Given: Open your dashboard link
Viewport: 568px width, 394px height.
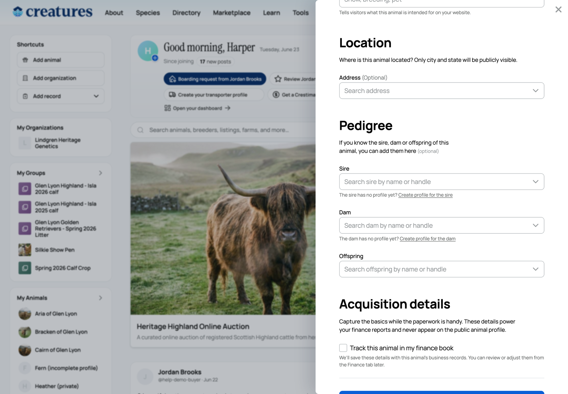Looking at the screenshot, I should (x=198, y=108).
